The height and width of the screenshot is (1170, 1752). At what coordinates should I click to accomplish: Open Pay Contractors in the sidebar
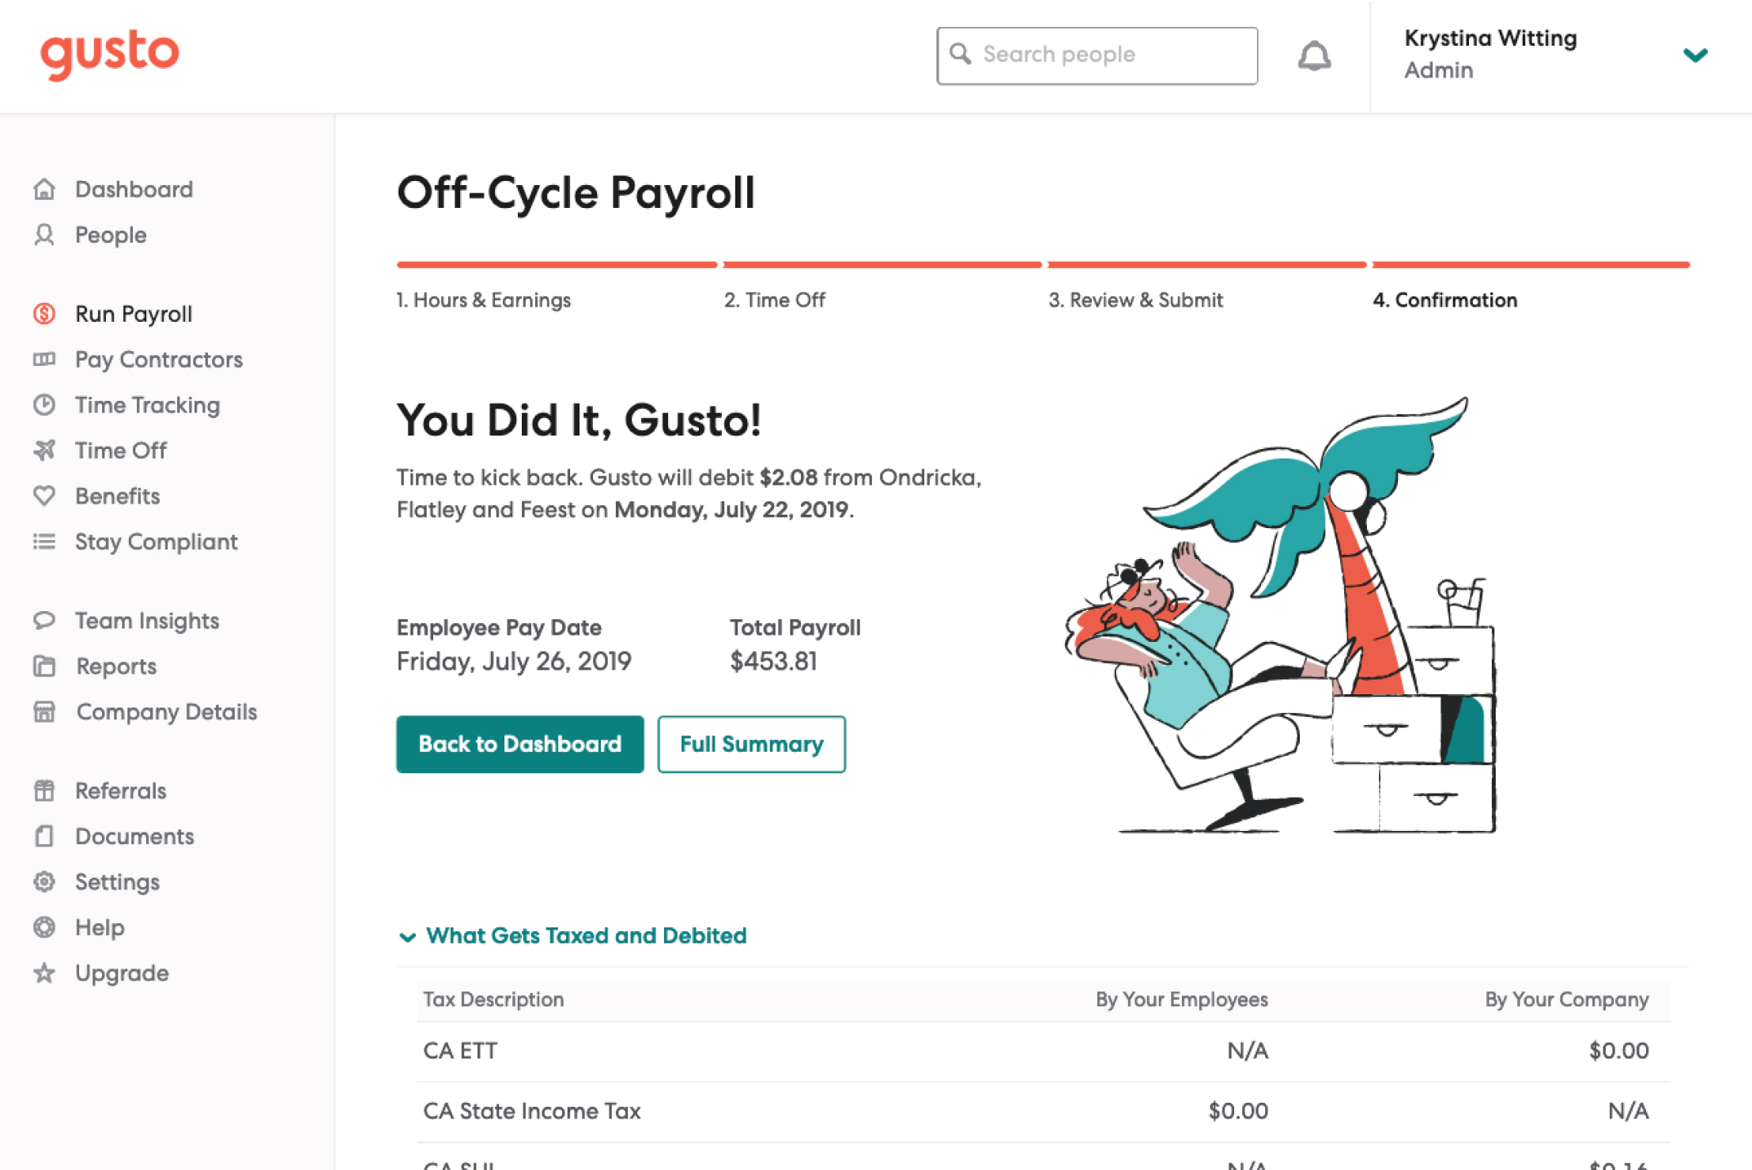click(158, 360)
